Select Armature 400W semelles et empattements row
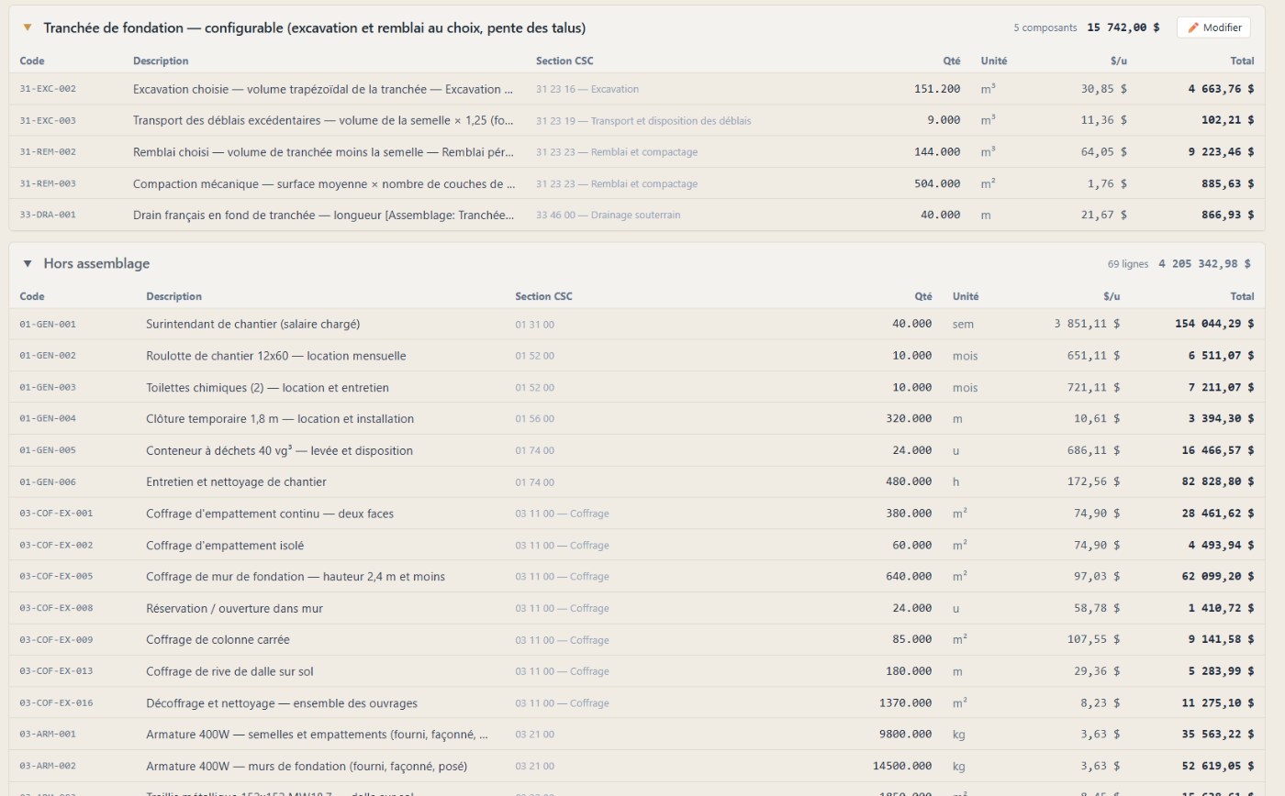The image size is (1285, 796). coord(637,734)
